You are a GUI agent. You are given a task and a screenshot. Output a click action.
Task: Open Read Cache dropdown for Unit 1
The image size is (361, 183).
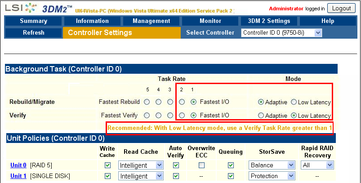coord(141,176)
